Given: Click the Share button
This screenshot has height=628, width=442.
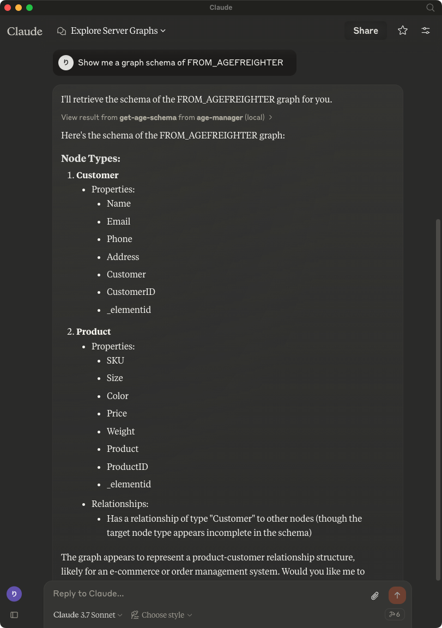Looking at the screenshot, I should [x=365, y=31].
